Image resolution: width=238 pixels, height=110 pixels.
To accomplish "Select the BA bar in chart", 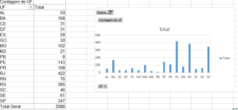I will coord(113,66).
